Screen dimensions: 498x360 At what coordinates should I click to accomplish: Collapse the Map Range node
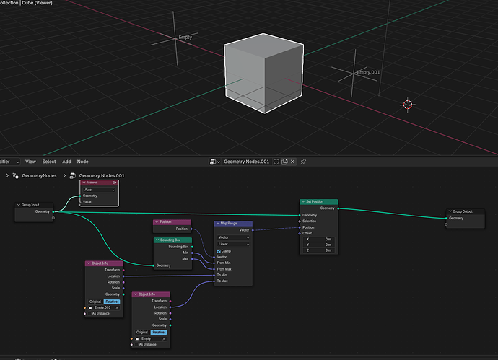coord(218,223)
